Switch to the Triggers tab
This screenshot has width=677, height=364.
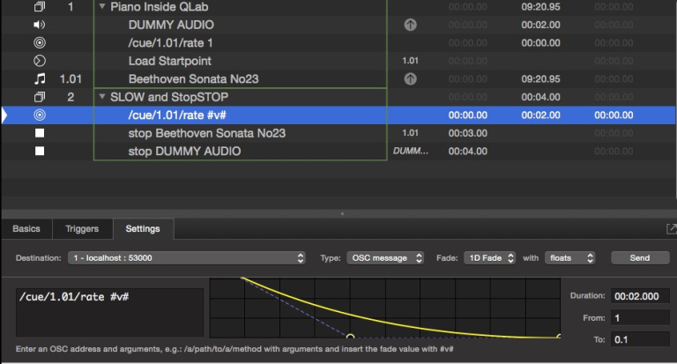pyautogui.click(x=82, y=229)
